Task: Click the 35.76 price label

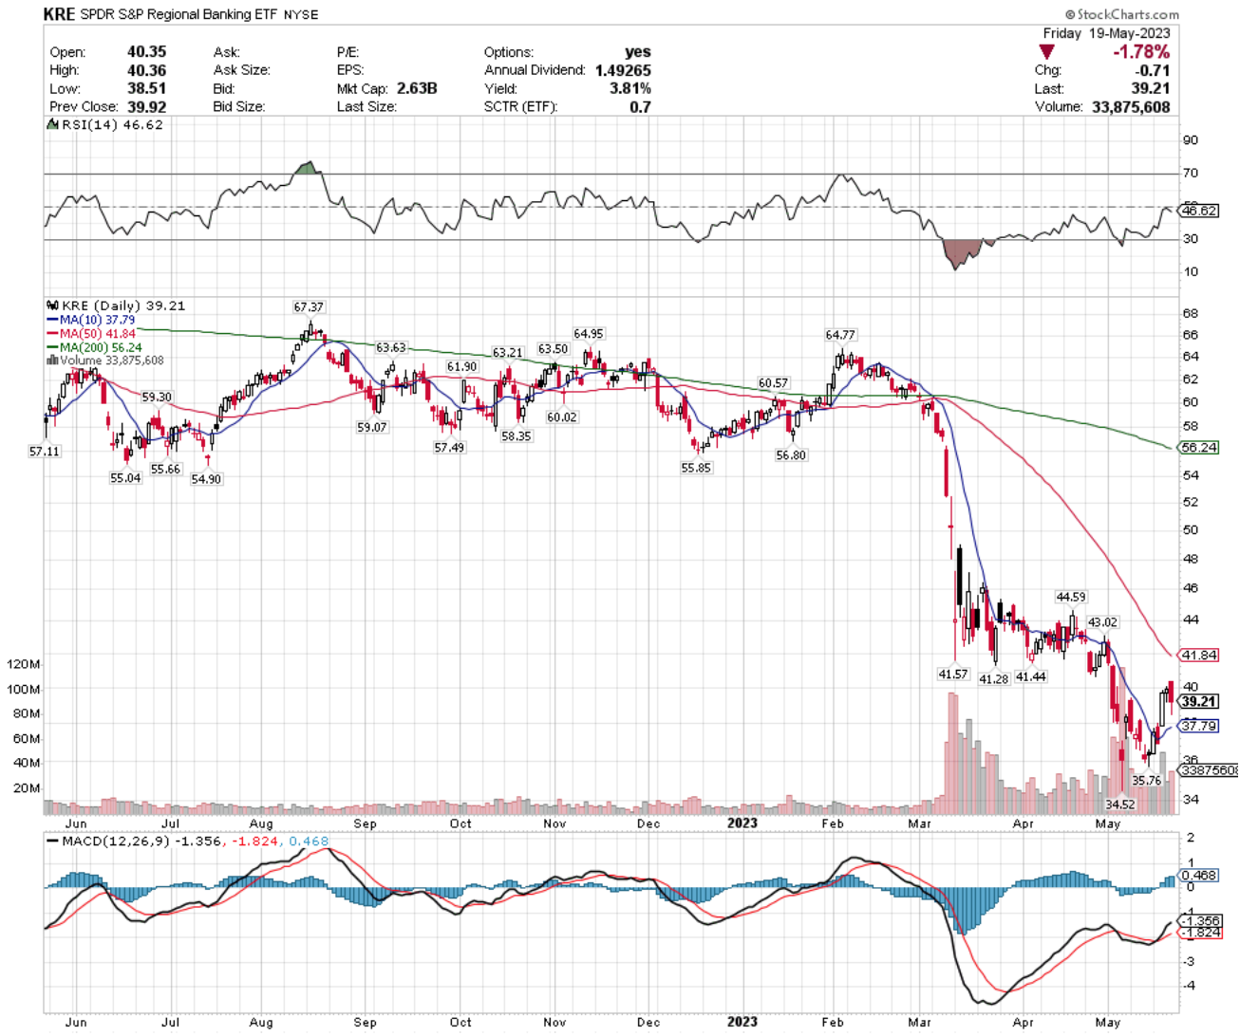Action: tap(1147, 781)
